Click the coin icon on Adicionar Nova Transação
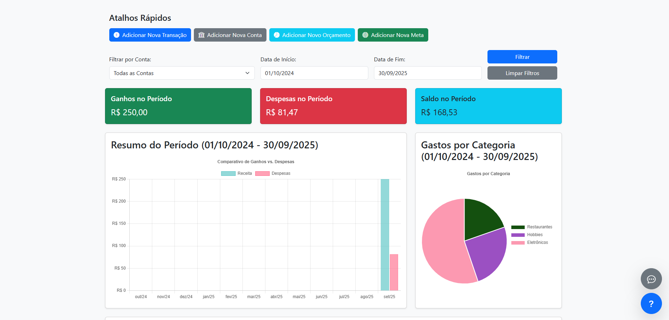Screen dimensions: 669x320 [116, 35]
